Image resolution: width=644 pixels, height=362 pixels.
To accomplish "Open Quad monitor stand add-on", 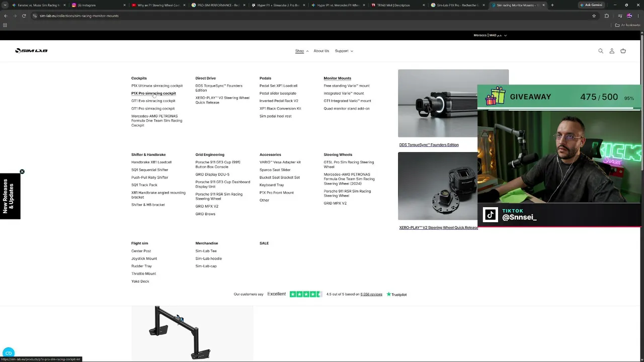I will [x=347, y=109].
